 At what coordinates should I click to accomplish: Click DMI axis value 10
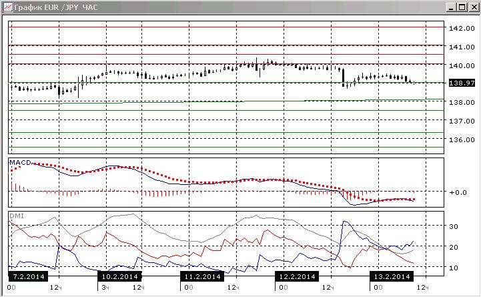click(x=454, y=268)
